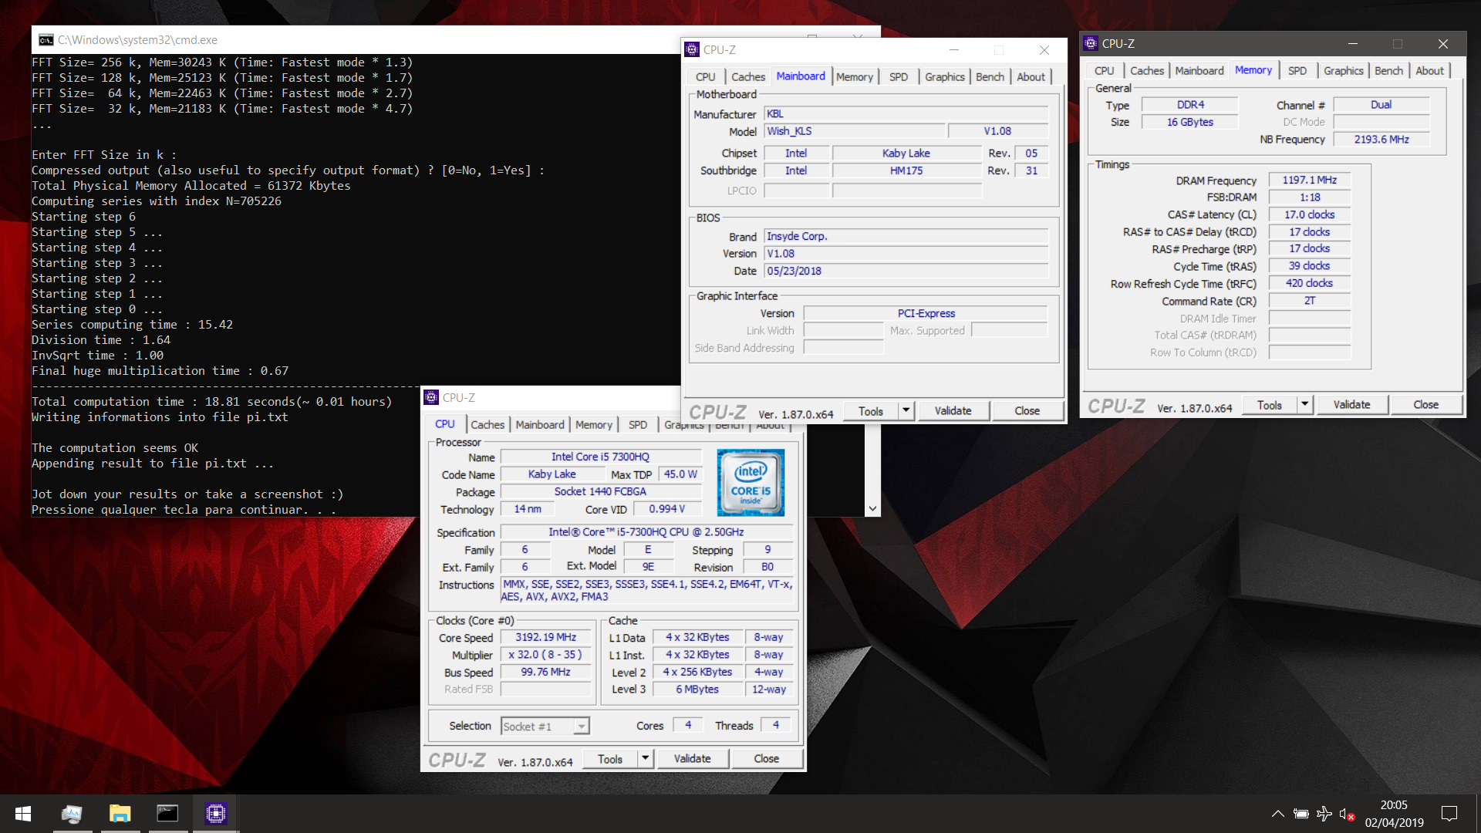The image size is (1481, 833).
Task: Click the DRAM Frequency value 1197.1 MHz
Action: [x=1309, y=180]
